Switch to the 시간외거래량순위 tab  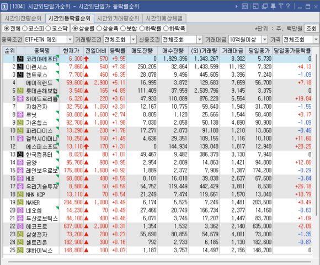tap(118, 19)
